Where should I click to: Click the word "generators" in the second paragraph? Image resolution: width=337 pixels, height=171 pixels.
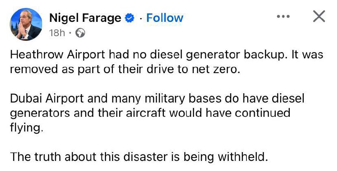coord(35,113)
